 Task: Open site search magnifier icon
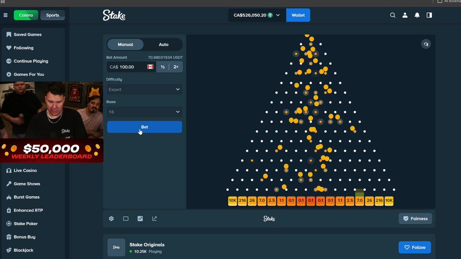[393, 15]
